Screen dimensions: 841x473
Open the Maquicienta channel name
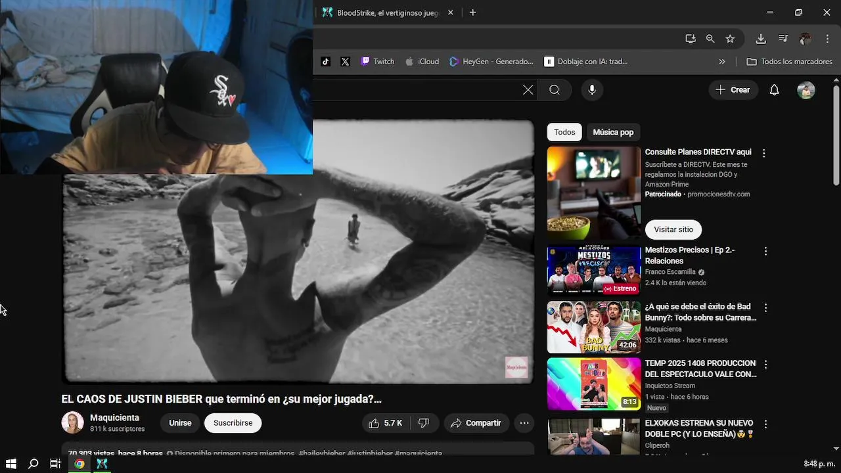114,418
